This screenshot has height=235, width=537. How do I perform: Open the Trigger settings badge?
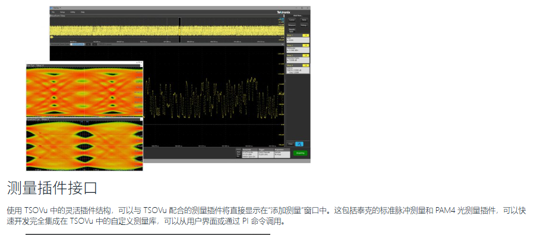click(x=266, y=153)
